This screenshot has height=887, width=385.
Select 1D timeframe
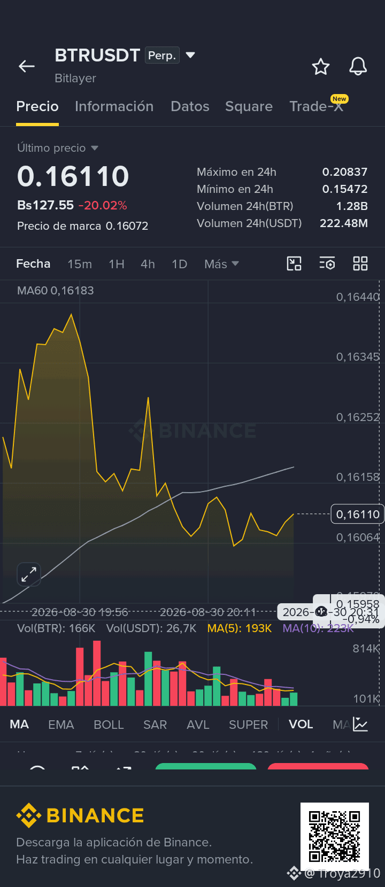click(180, 264)
